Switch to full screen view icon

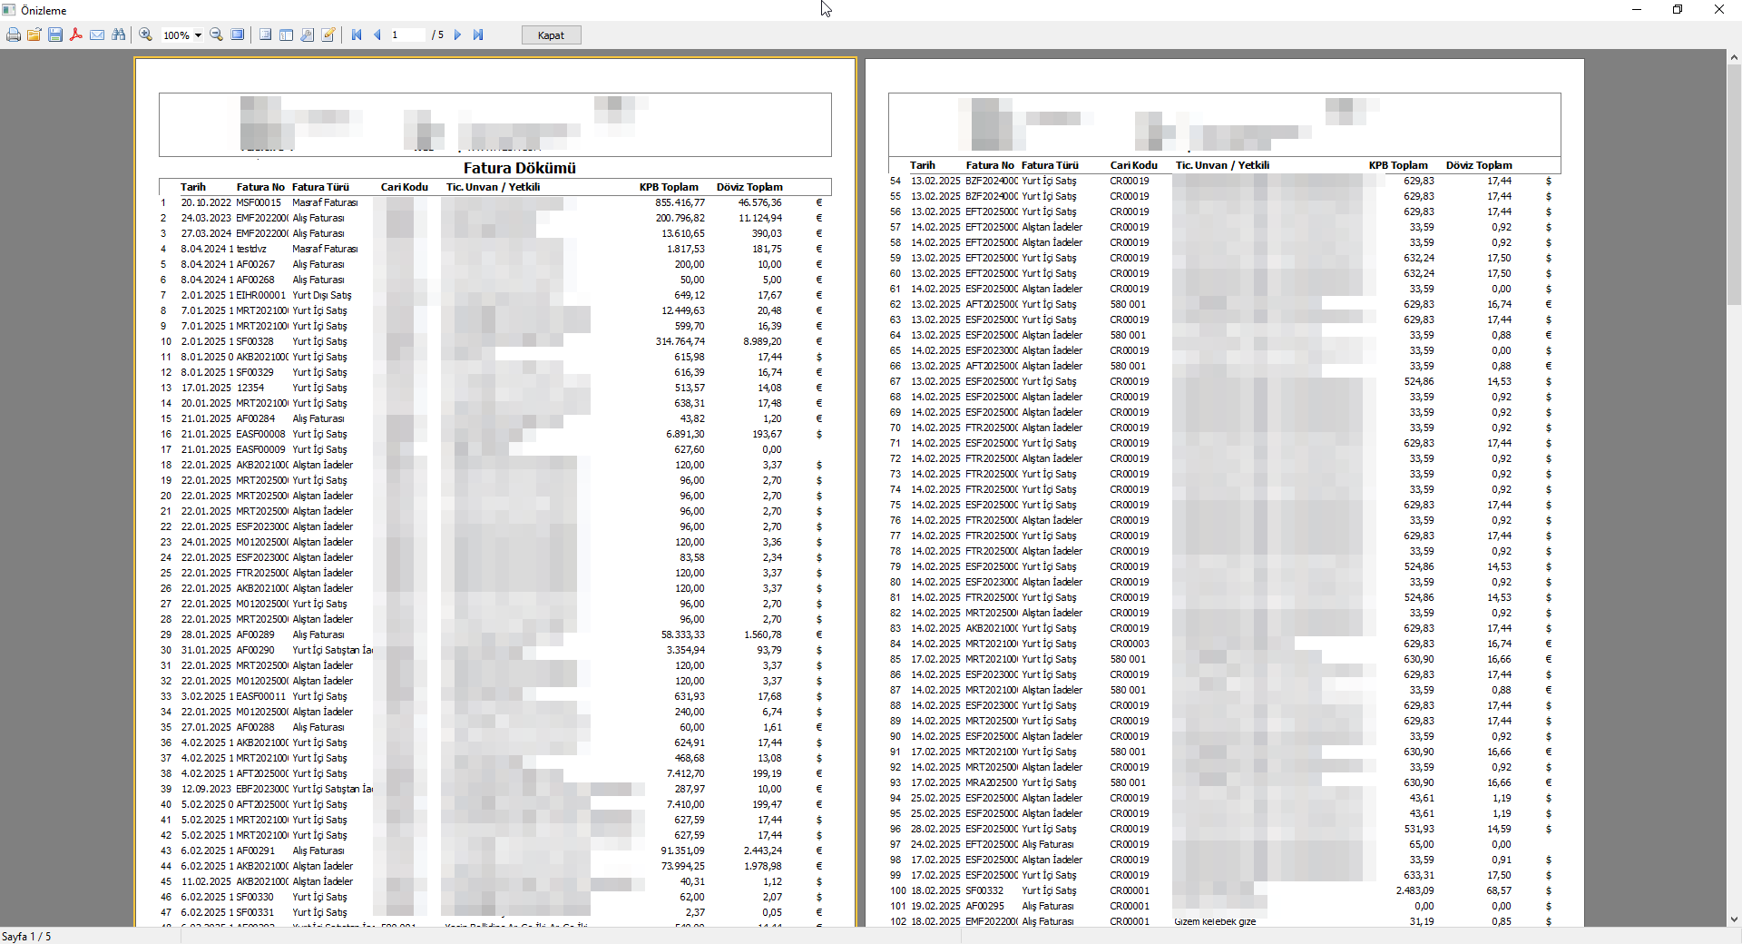(238, 34)
